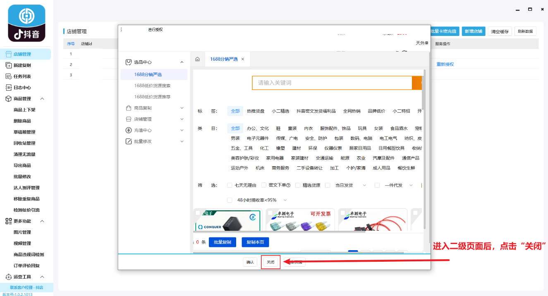548x296 pixels.
Task: Click the 批量修改 edit icon in dialog
Action: [129, 141]
